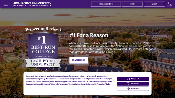This screenshot has height=98, width=175.
Task: Click the "#1 For a Reason" heading
Action: click(x=89, y=35)
